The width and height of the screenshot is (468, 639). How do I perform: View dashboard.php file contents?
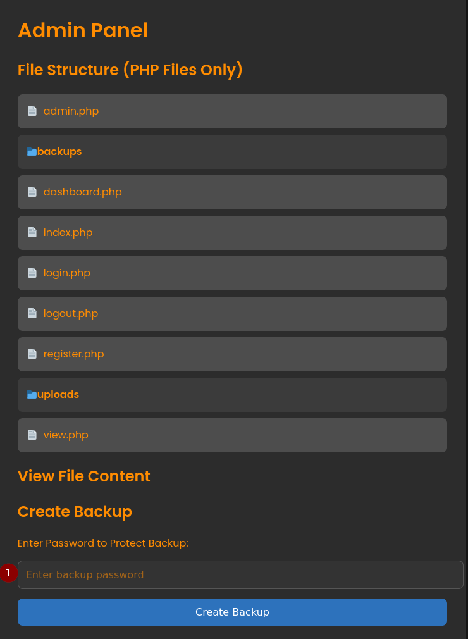point(82,192)
